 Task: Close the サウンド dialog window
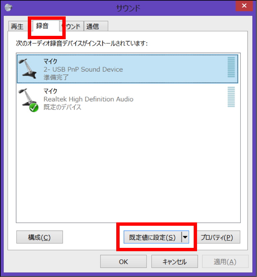coord(244,6)
